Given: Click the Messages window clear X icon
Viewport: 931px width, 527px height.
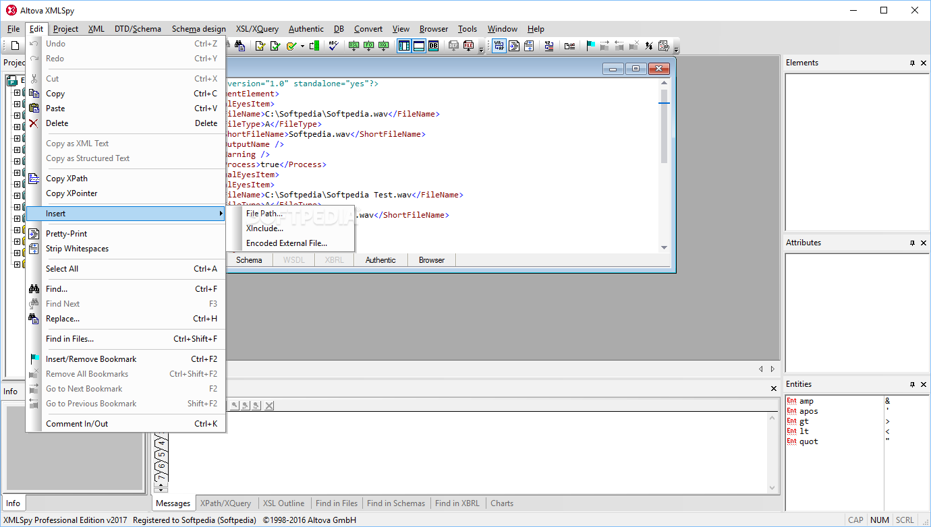Looking at the screenshot, I should click(269, 405).
